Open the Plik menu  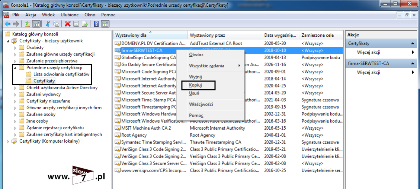(x=16, y=15)
